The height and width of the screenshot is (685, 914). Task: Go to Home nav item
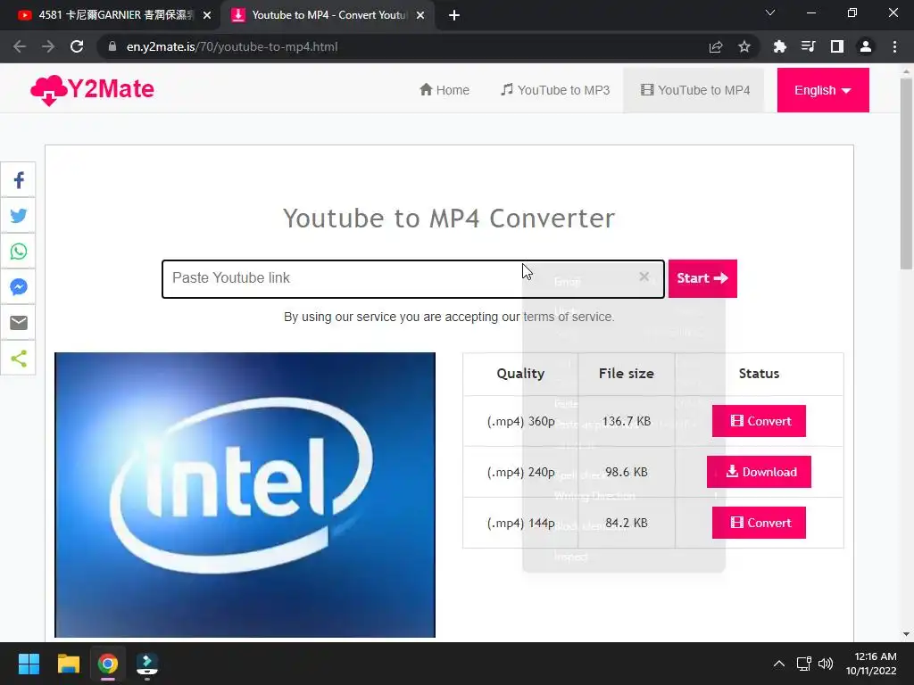pyautogui.click(x=445, y=90)
